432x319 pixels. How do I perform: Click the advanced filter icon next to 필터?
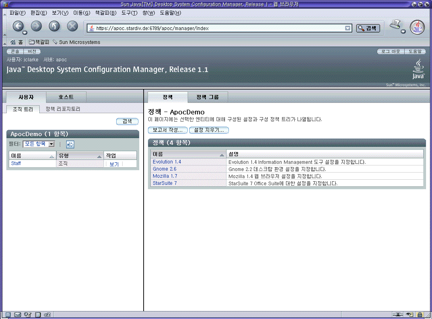coord(70,144)
